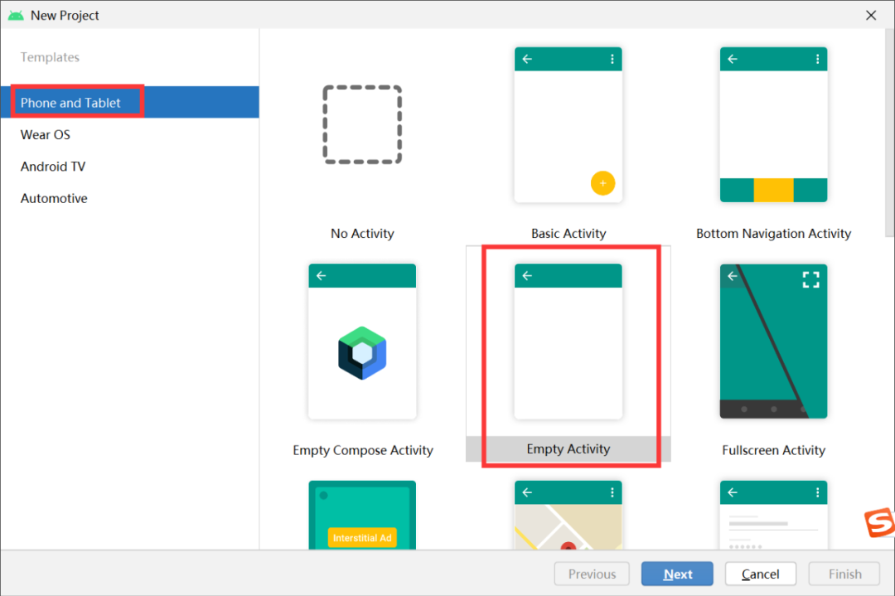The image size is (895, 596).
Task: Click the Android logo in the title bar
Action: tap(16, 16)
